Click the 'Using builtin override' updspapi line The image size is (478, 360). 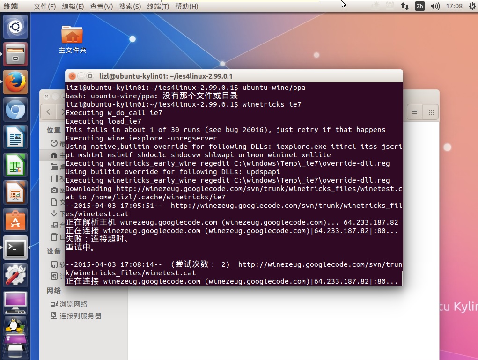tap(173, 172)
